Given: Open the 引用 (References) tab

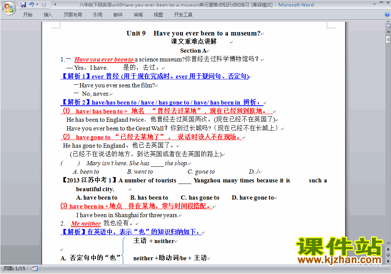Looking at the screenshot, I should coord(98,15).
